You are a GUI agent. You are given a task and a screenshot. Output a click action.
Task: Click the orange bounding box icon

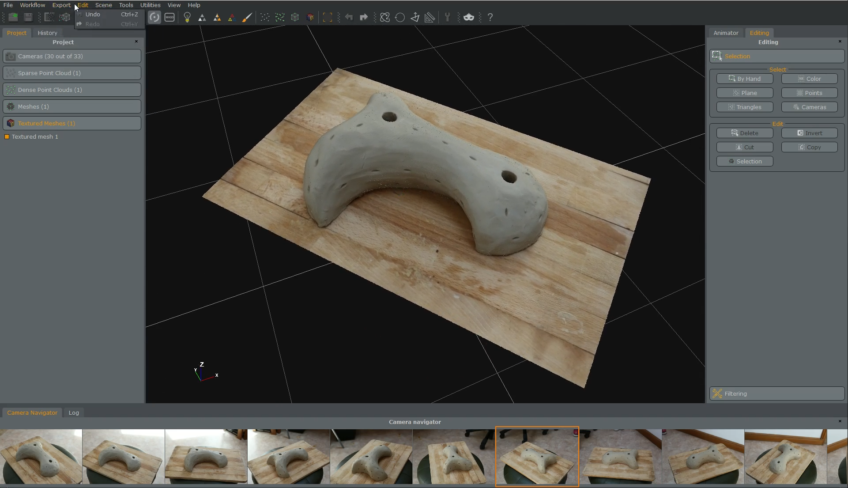(327, 17)
